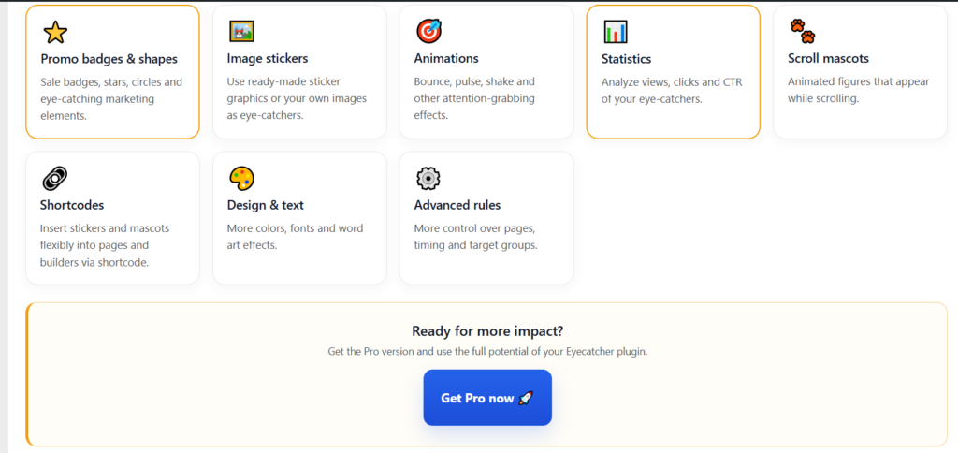
Task: Click the bar chart Statistics icon
Action: pos(616,33)
